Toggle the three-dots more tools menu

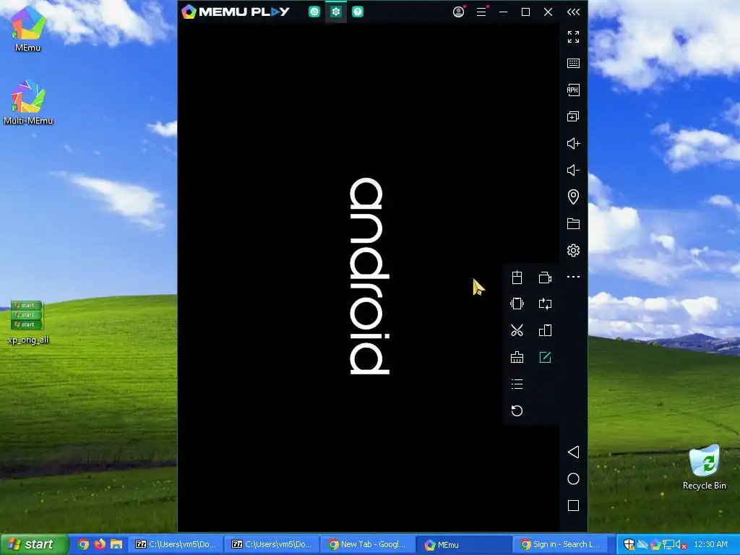[x=573, y=277]
